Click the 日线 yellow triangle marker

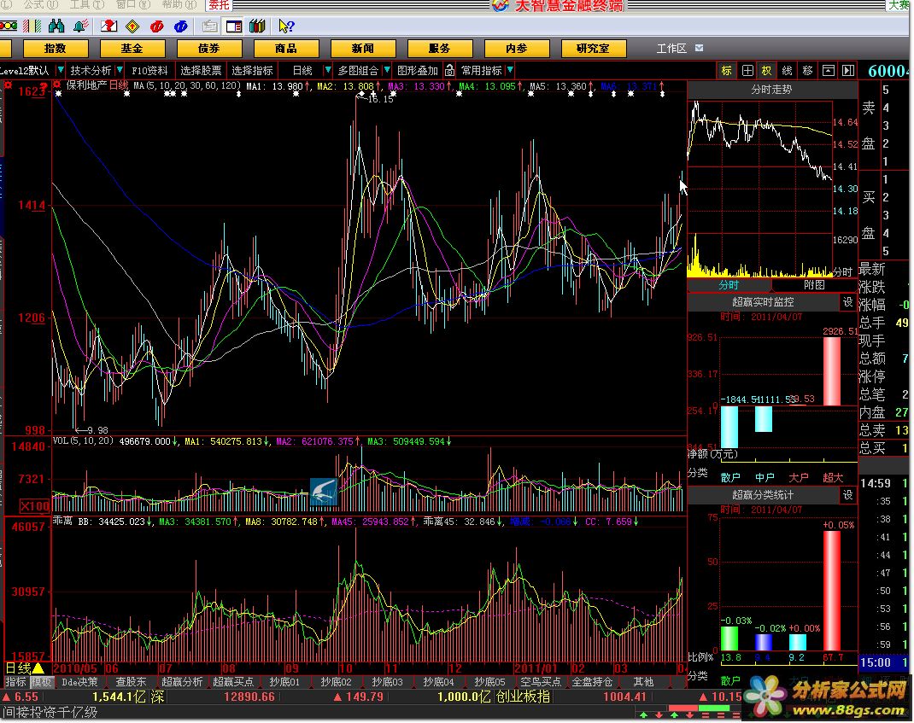click(38, 668)
